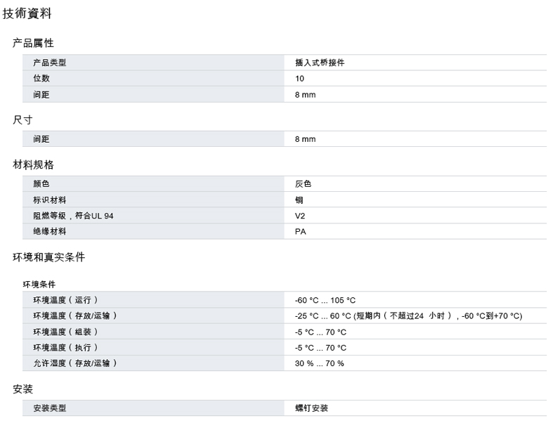Select the 环境条件 subsection heading
548x423 pixels.
point(39,285)
